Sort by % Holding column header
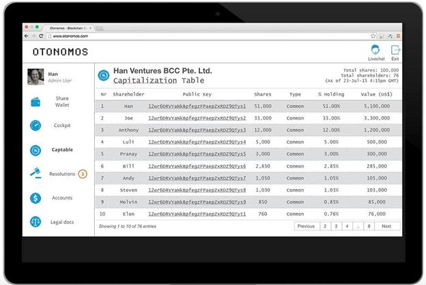 click(x=331, y=94)
